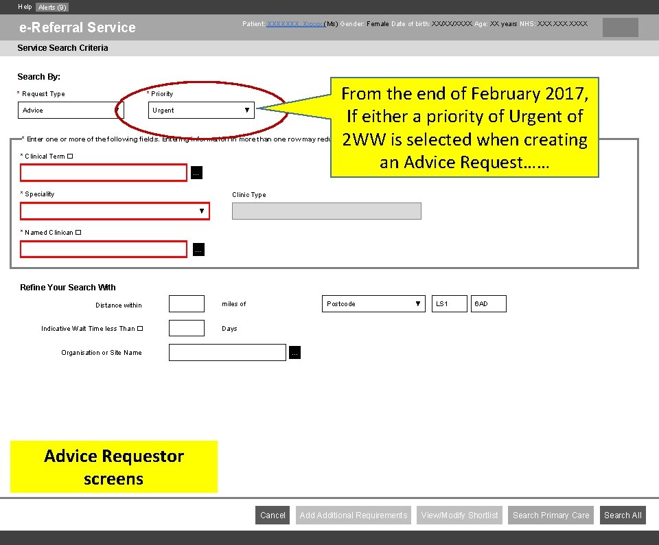659x545 pixels.
Task: Open the Help menu
Action: point(25,7)
